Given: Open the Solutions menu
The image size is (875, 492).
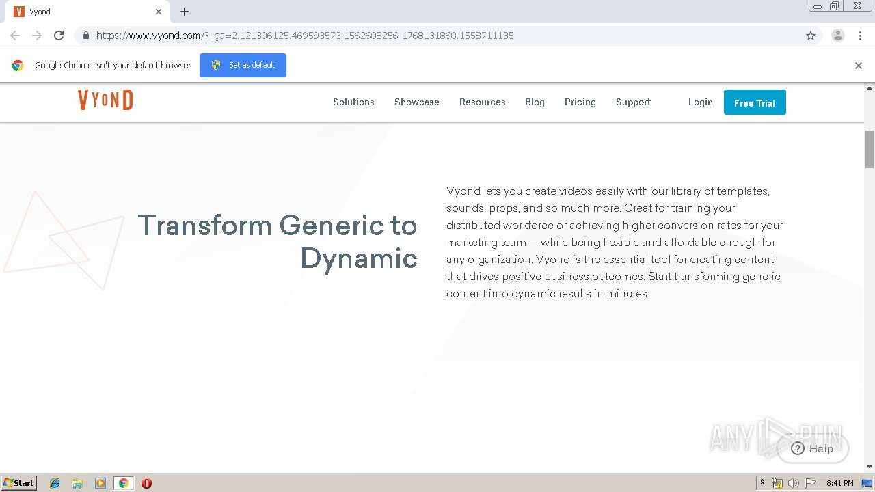Looking at the screenshot, I should (353, 102).
